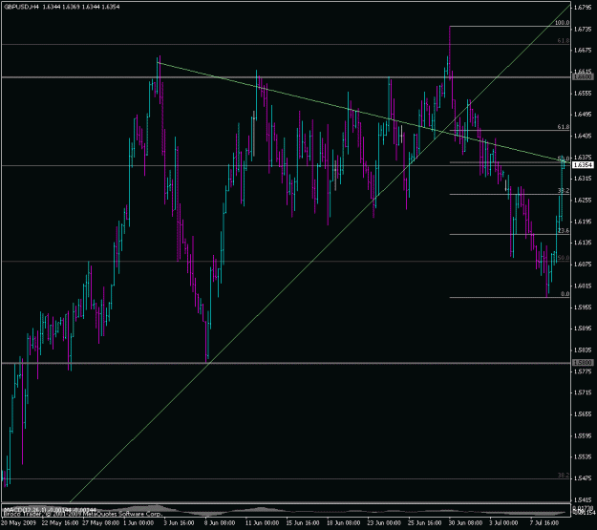This screenshot has width=597, height=530.
Task: Click the 1.6135 price axis label
Action: coord(583,243)
